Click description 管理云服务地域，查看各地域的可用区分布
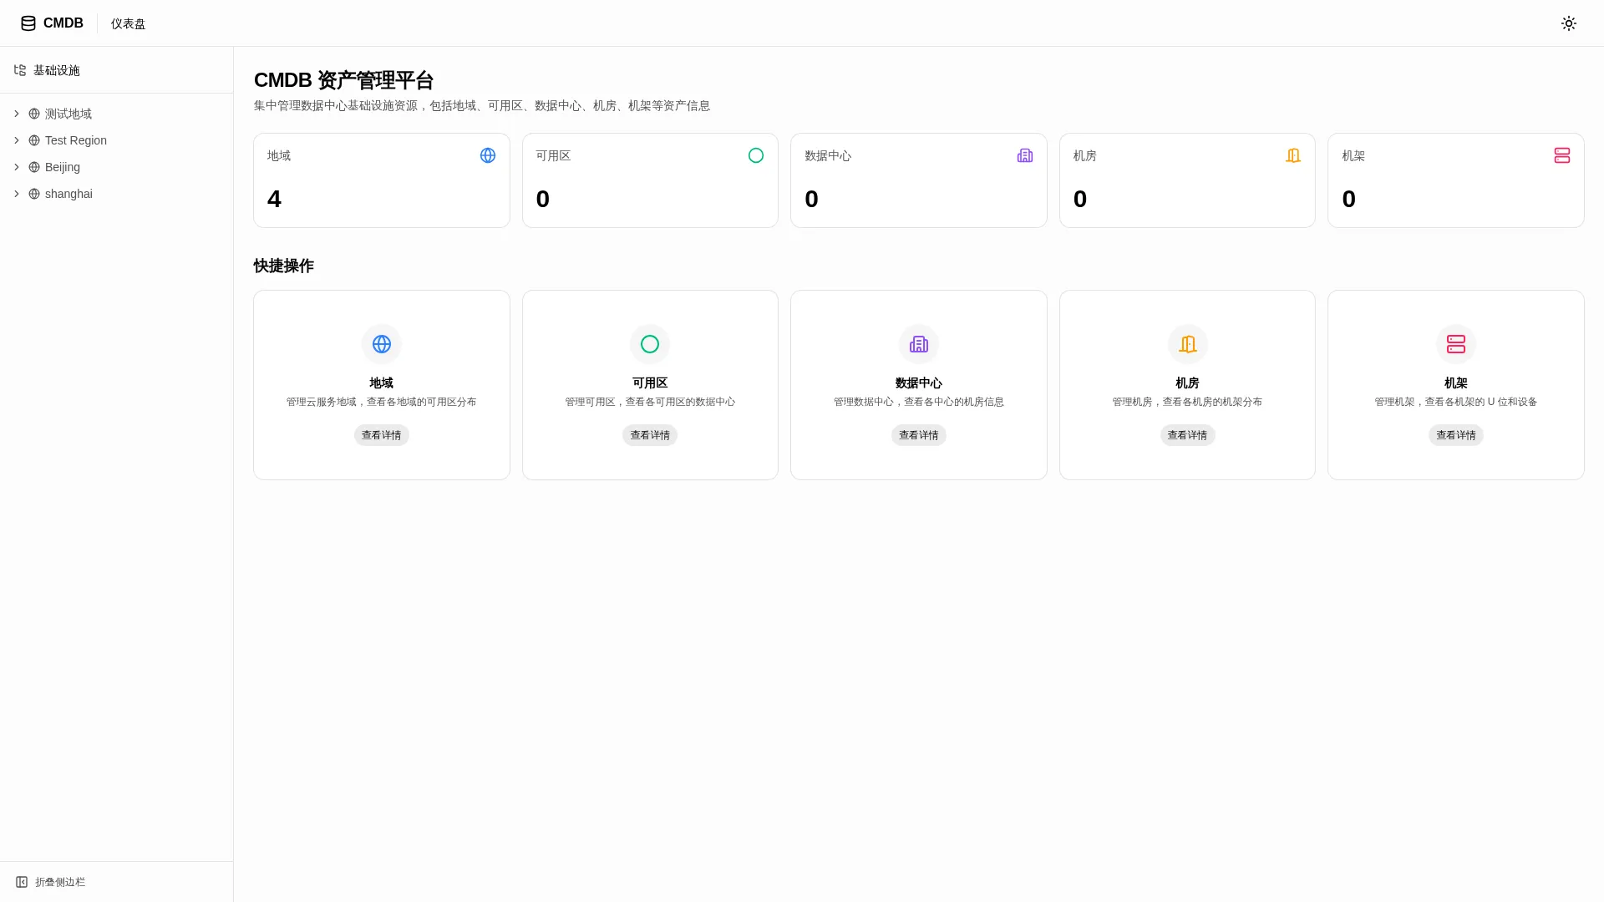Screen dimensions: 1604x902 click(382, 402)
